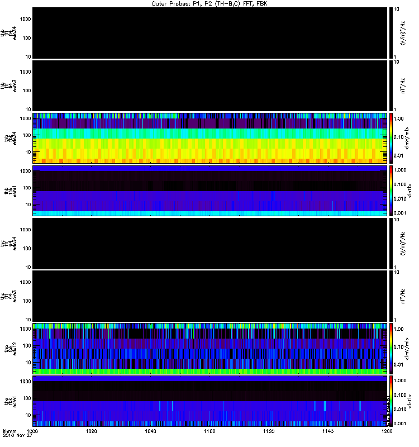Click the green bottom band in thc fbk edc12 spectrogram

coord(209,371)
